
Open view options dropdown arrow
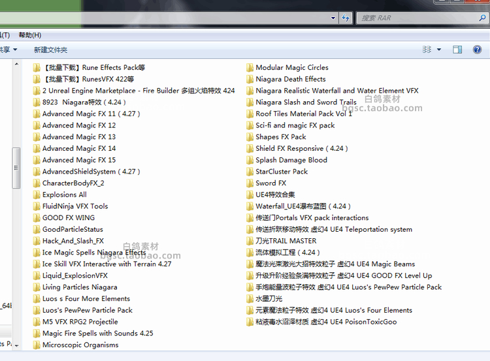(439, 50)
